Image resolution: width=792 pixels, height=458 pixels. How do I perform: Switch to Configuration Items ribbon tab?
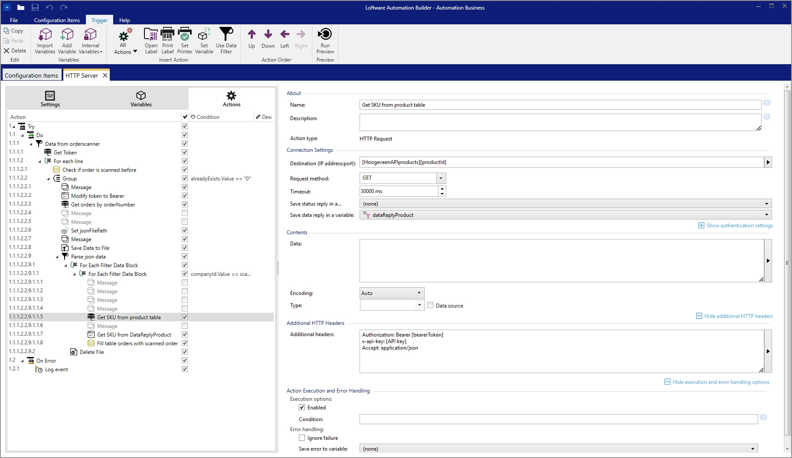[x=57, y=20]
